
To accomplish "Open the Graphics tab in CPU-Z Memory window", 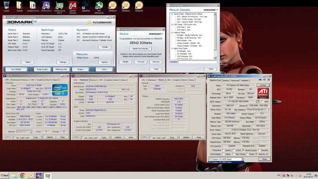I will (176, 80).
